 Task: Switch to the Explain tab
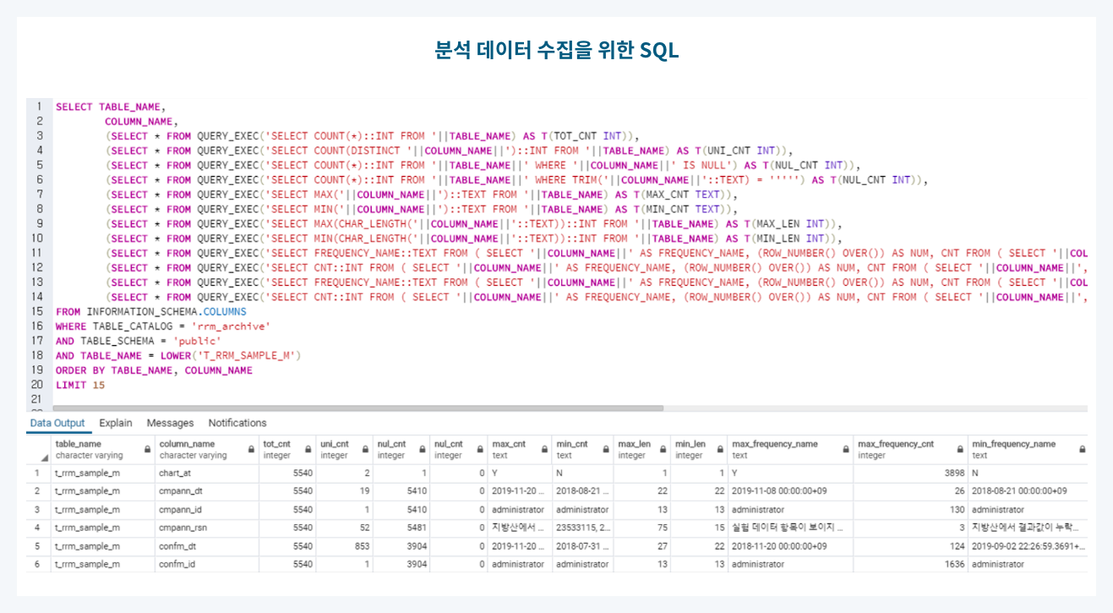(x=116, y=422)
